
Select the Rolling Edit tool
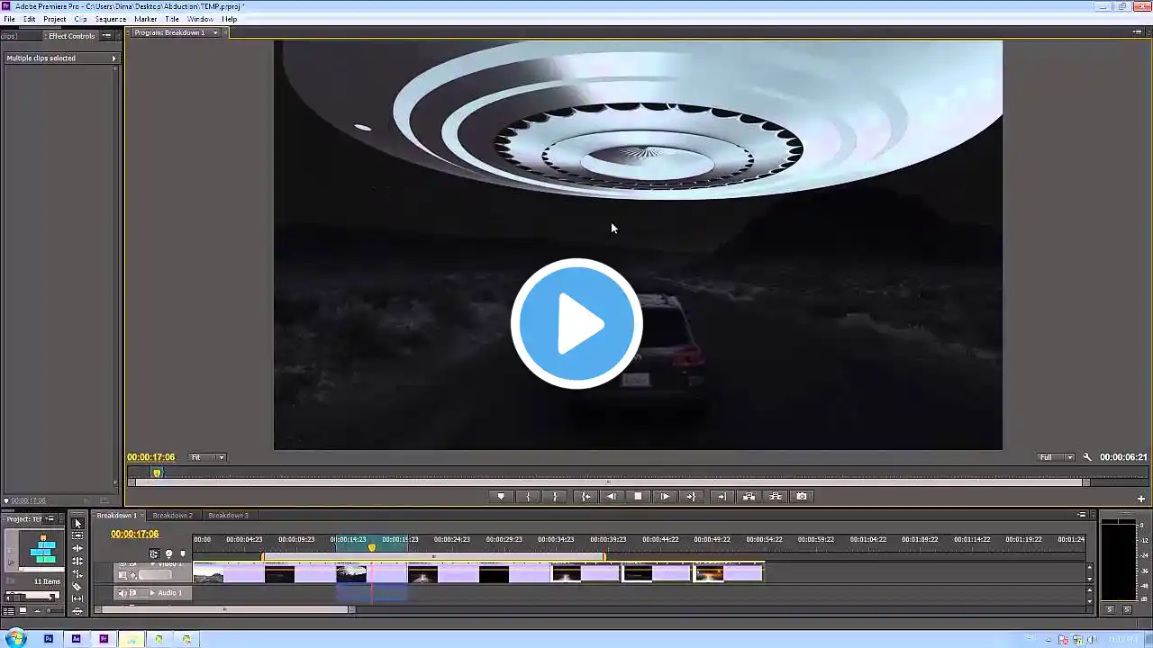pyautogui.click(x=77, y=561)
